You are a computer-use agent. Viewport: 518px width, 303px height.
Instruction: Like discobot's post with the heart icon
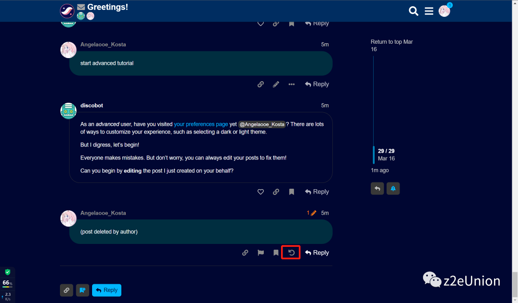pos(260,192)
